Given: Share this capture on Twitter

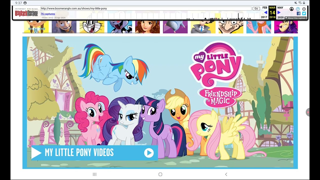Looking at the screenshot, I should (x=304, y=13).
